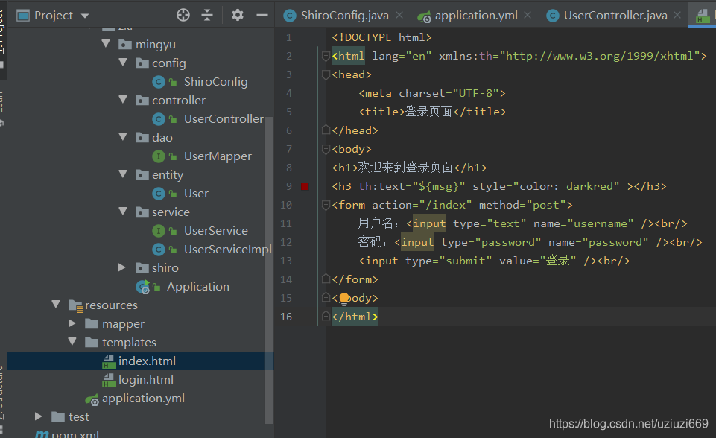The width and height of the screenshot is (716, 438).
Task: Click UserController.java tab file icon
Action: 553,16
